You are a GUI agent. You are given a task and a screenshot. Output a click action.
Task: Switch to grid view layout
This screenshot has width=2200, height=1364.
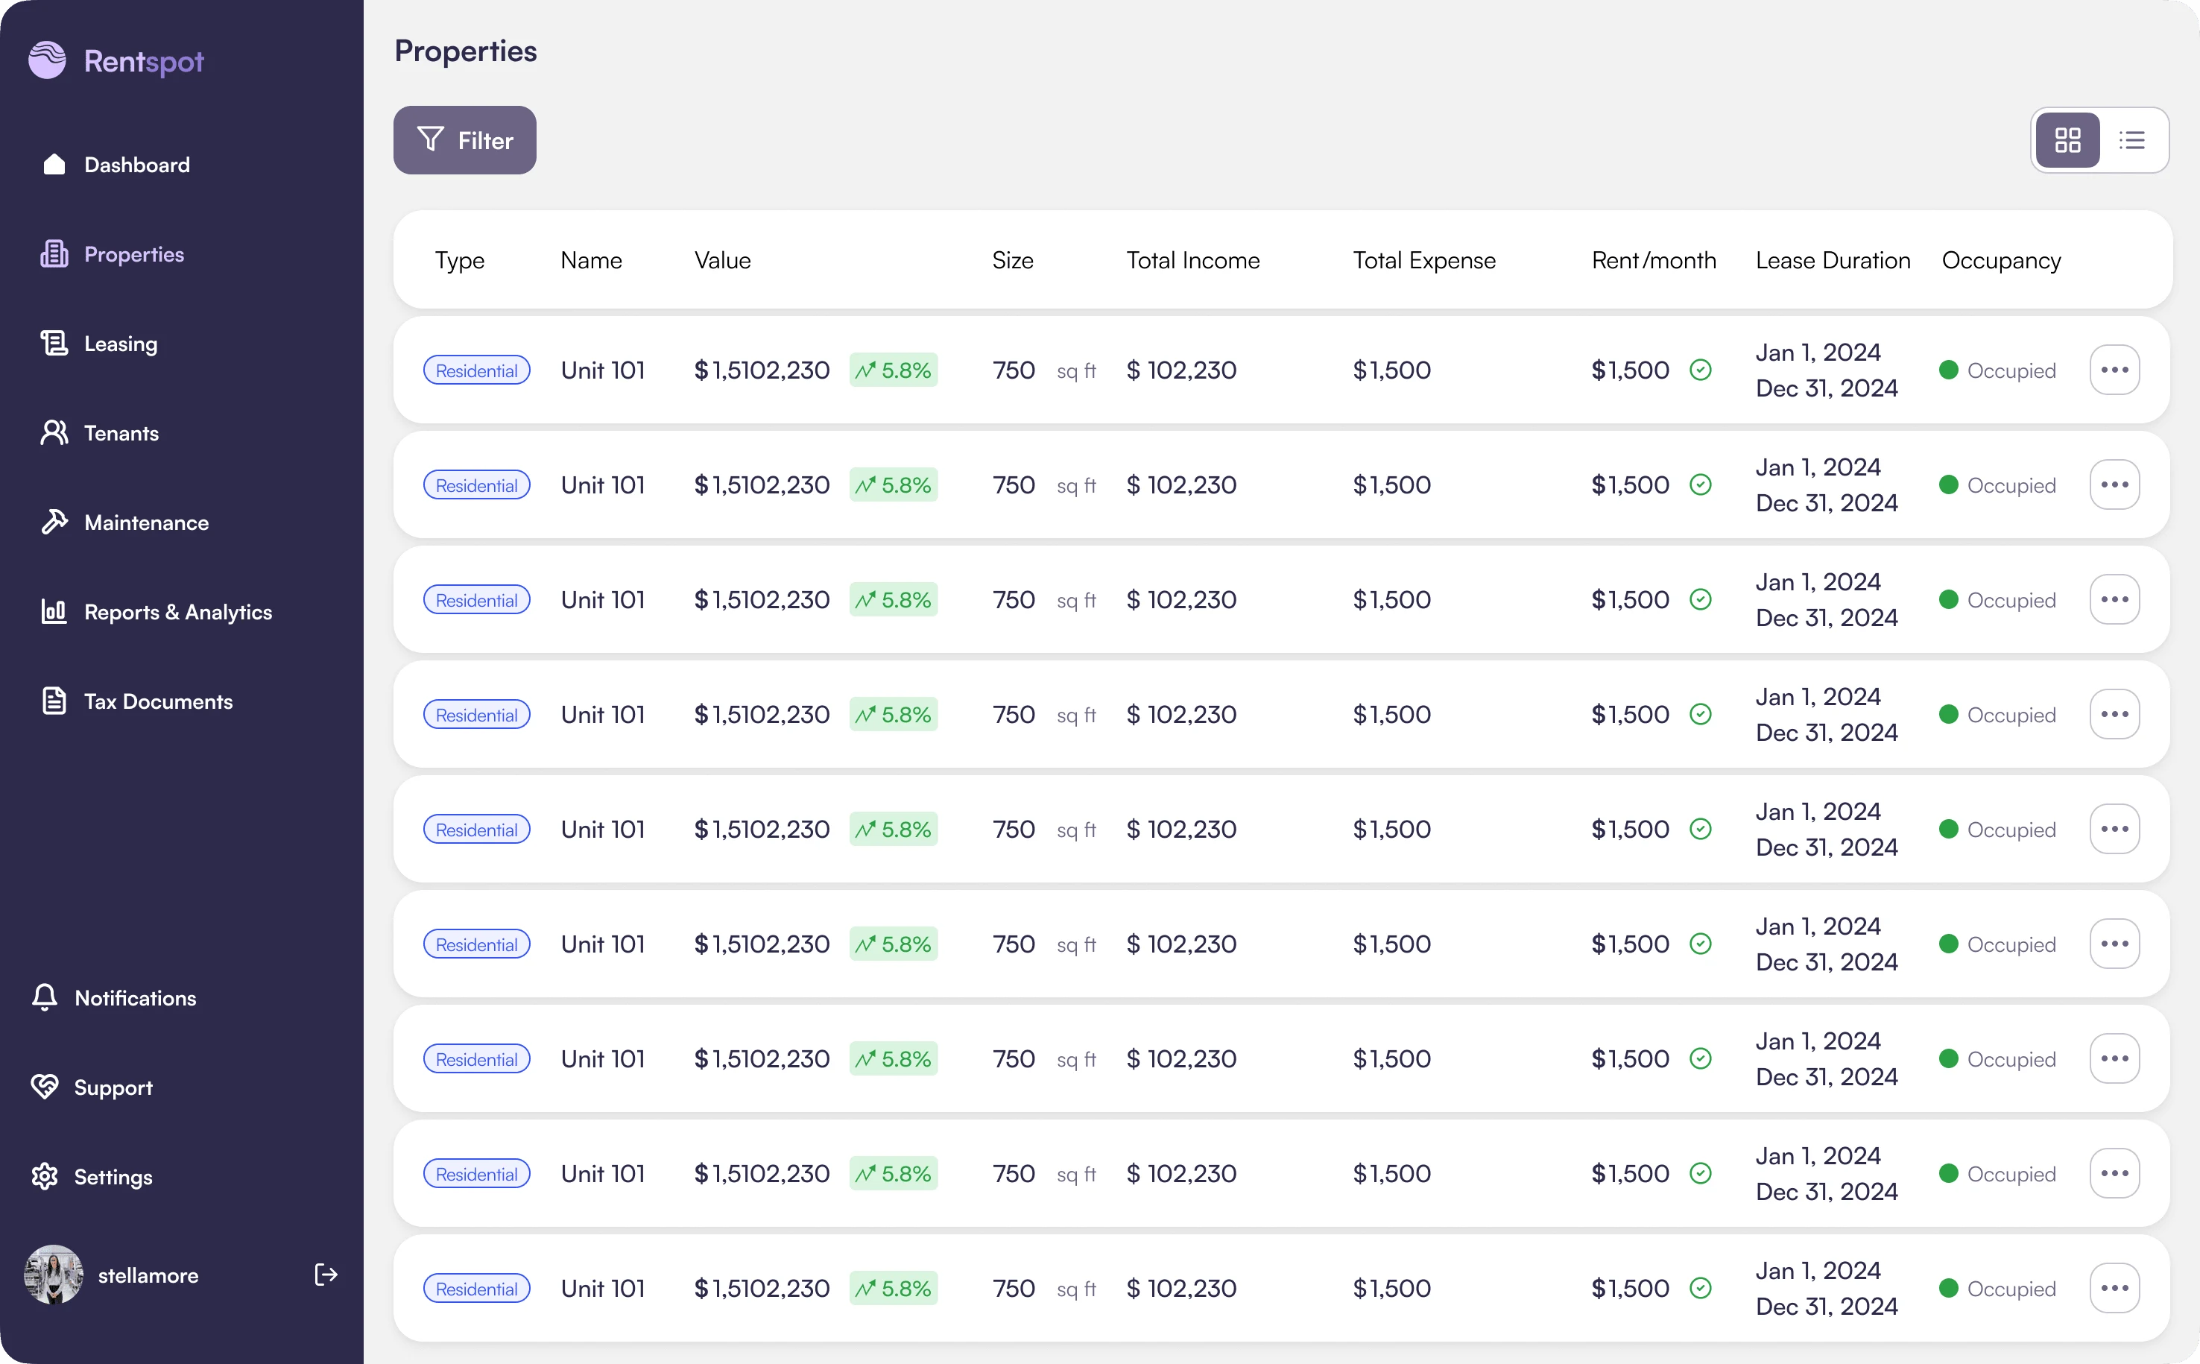[x=2068, y=140]
